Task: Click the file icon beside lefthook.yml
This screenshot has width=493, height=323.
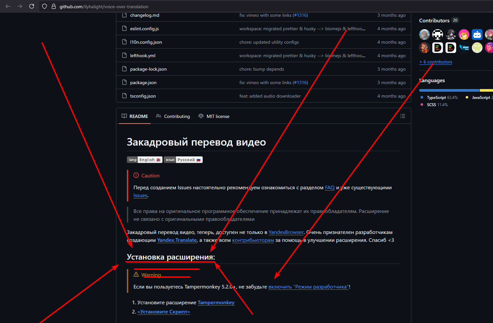Action: [124, 56]
